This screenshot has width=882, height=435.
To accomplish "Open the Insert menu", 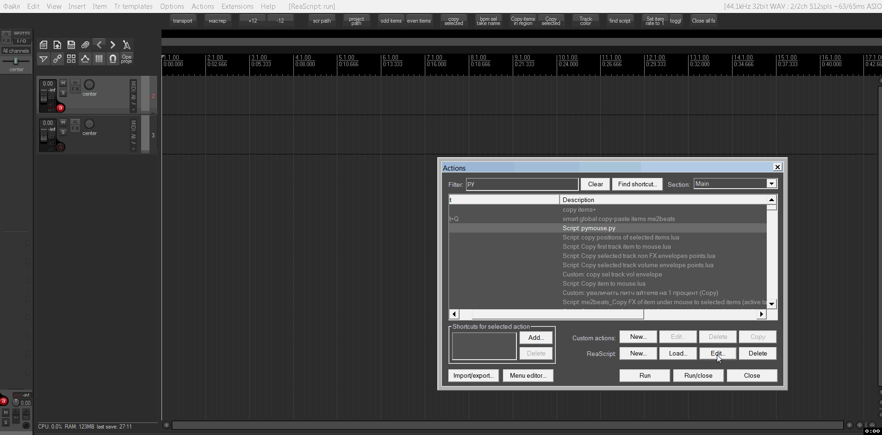I will [77, 6].
